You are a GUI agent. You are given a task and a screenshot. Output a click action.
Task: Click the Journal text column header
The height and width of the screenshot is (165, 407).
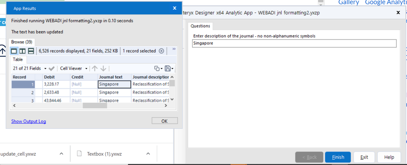point(114,77)
